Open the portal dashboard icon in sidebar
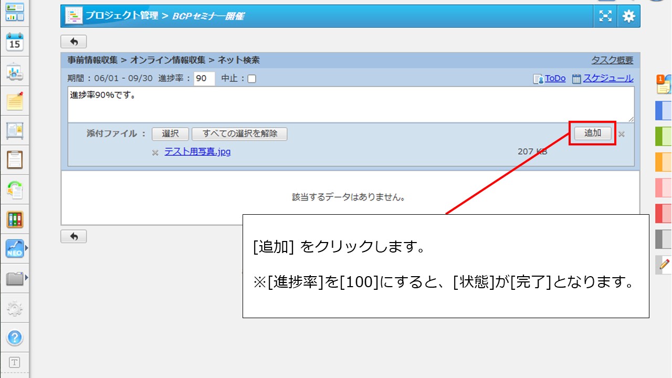 [15, 12]
